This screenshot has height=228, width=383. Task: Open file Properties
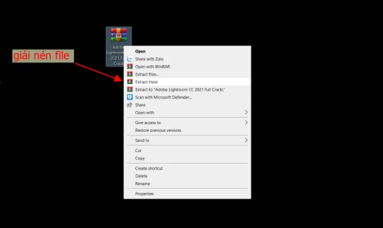pos(187,193)
